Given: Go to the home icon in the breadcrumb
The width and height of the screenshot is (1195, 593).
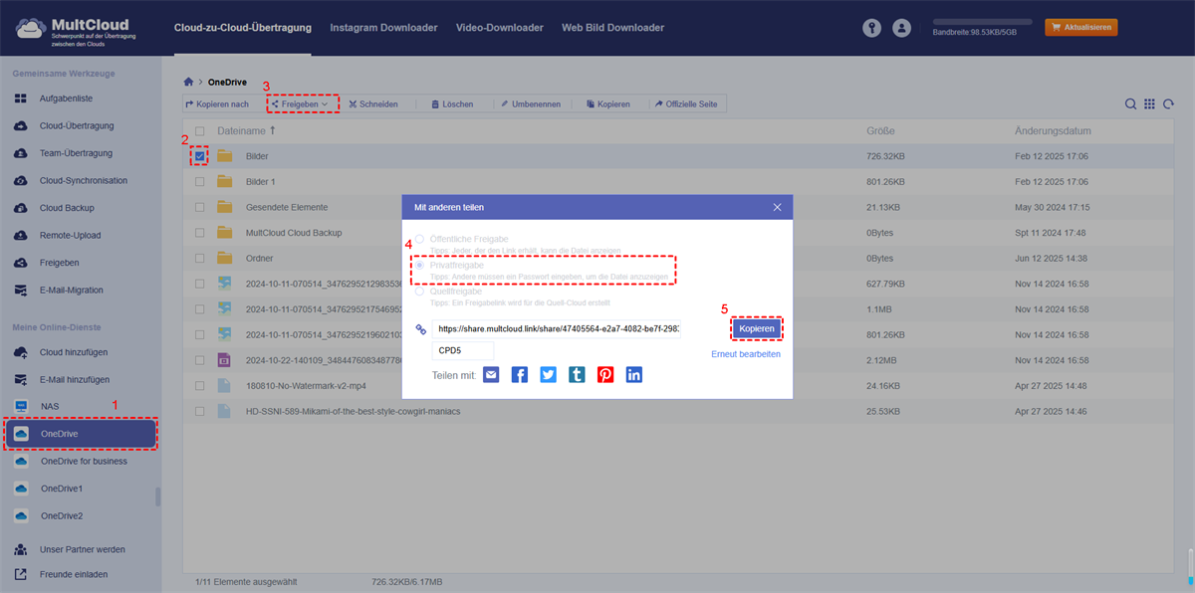Looking at the screenshot, I should coord(188,82).
